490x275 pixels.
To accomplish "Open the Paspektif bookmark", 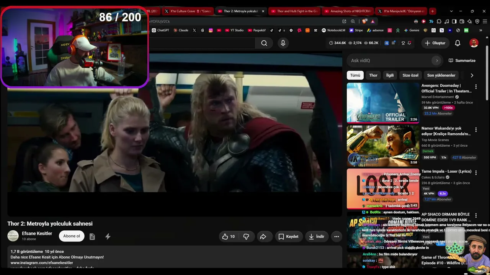I will (x=257, y=30).
